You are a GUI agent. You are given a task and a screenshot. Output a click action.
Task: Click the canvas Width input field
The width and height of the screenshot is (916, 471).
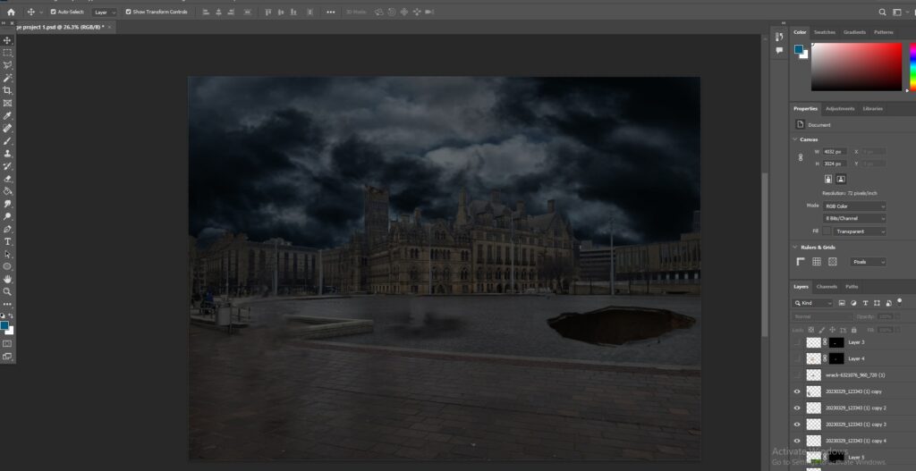[835, 151]
